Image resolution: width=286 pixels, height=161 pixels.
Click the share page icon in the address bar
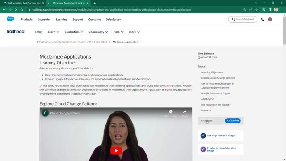(251, 10)
